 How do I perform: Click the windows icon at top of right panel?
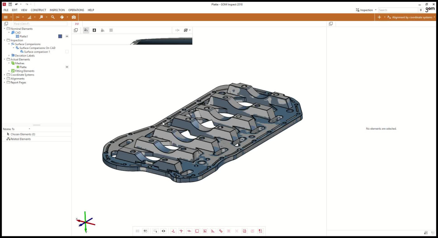tap(331, 24)
